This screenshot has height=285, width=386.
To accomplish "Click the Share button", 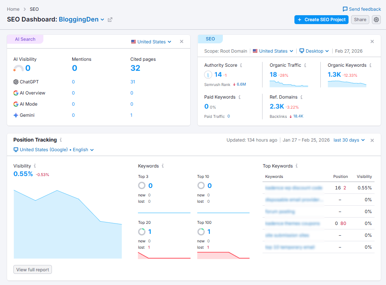I will (360, 20).
